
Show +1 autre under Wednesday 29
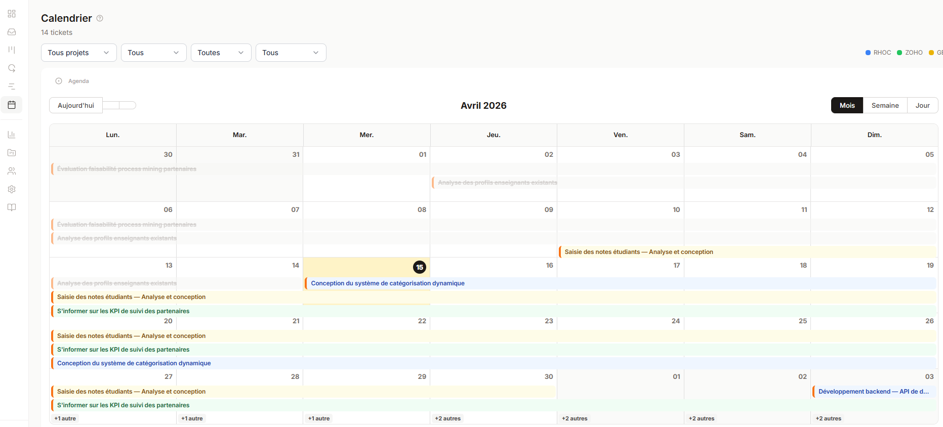click(319, 418)
